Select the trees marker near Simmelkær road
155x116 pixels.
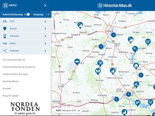(77, 62)
